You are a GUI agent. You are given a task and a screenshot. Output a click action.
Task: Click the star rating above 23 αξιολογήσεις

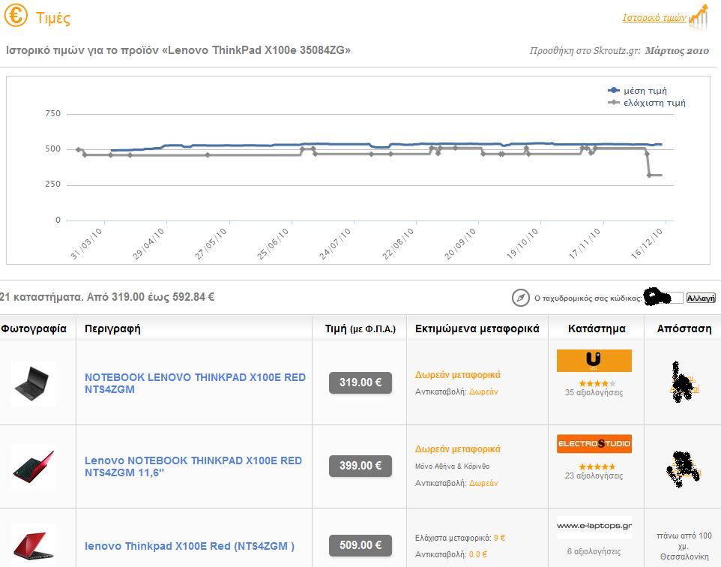pos(597,466)
